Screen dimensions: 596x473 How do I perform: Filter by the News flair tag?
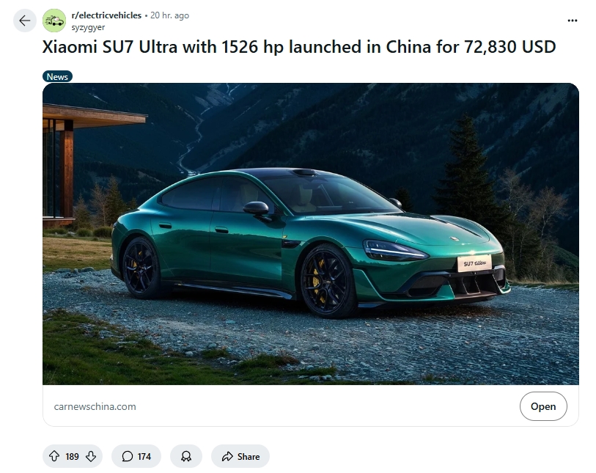click(x=57, y=76)
